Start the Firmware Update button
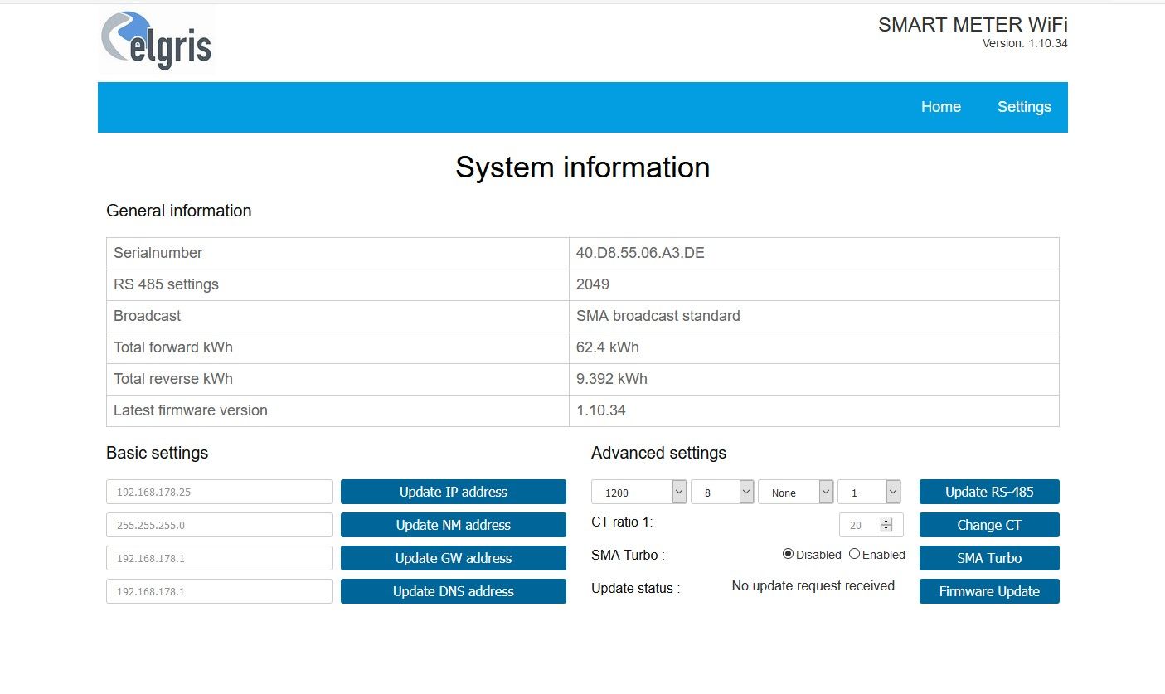Viewport: 1165px width, 694px height. pos(988,591)
